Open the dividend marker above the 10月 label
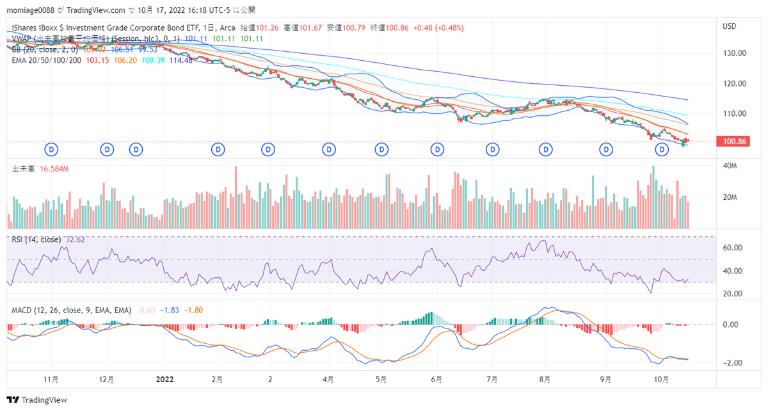 point(662,149)
